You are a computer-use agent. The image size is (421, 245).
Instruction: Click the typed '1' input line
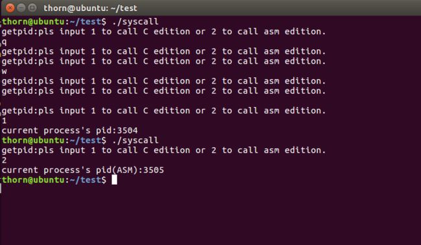[x=4, y=121]
